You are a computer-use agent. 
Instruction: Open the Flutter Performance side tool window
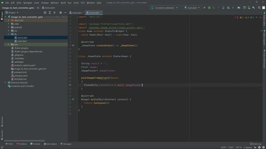pyautogui.click(x=264, y=59)
